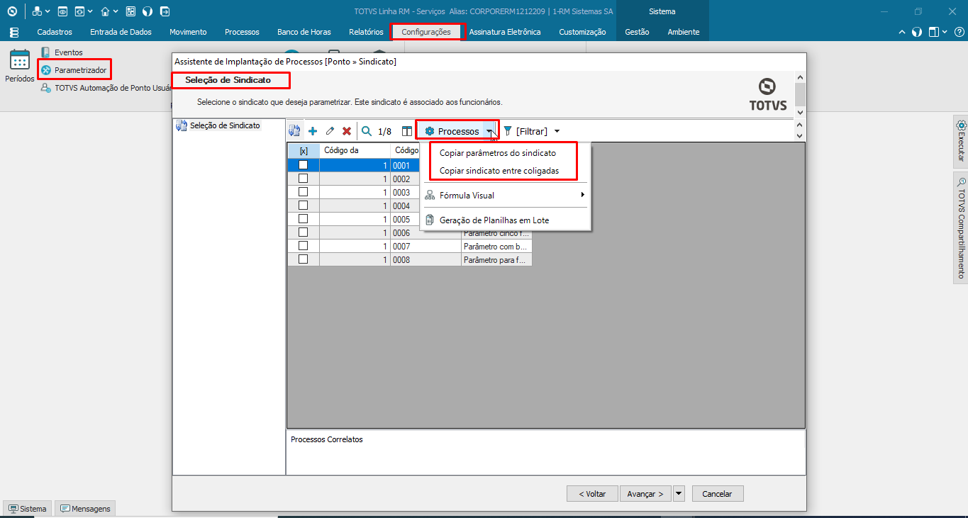Open the Movimento ribbon tab

click(188, 32)
